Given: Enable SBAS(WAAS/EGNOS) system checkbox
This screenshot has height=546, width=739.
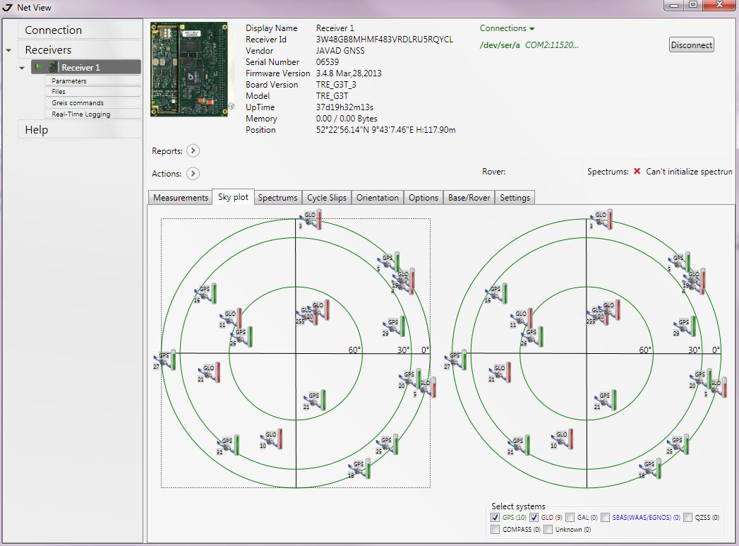Looking at the screenshot, I should point(605,517).
